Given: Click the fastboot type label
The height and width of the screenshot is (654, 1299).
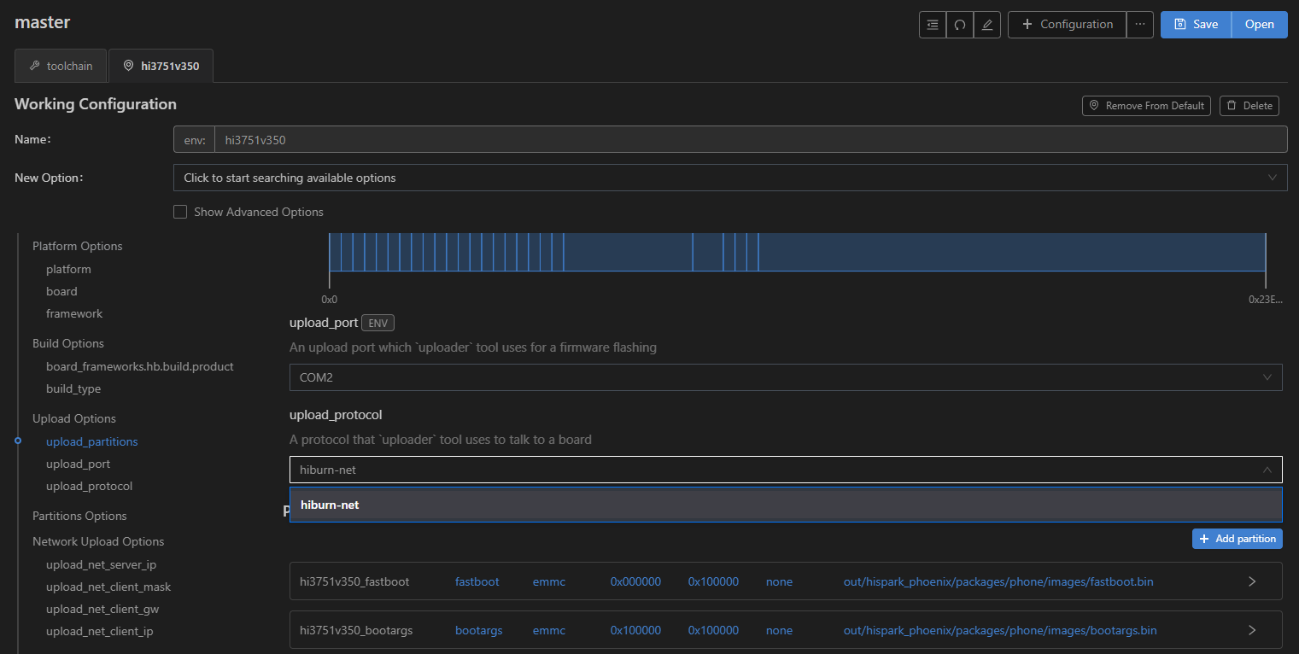Looking at the screenshot, I should (477, 581).
